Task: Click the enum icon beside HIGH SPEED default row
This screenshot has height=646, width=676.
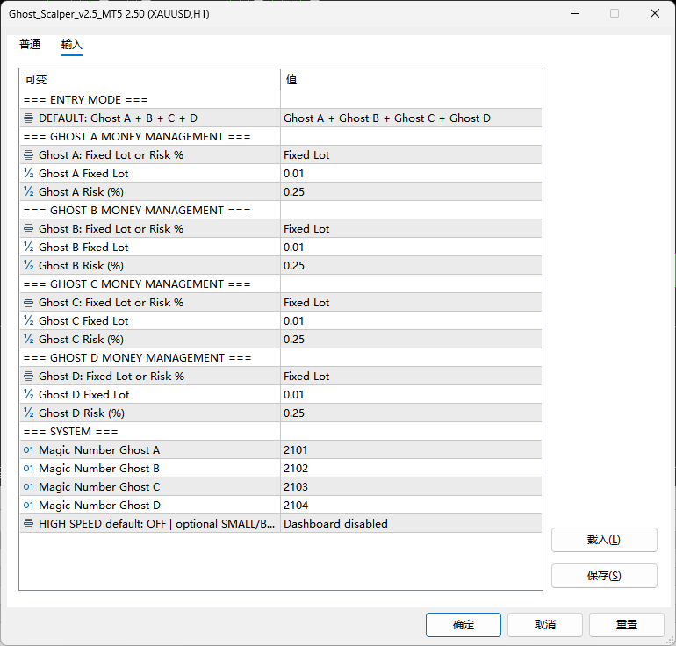Action: click(28, 524)
